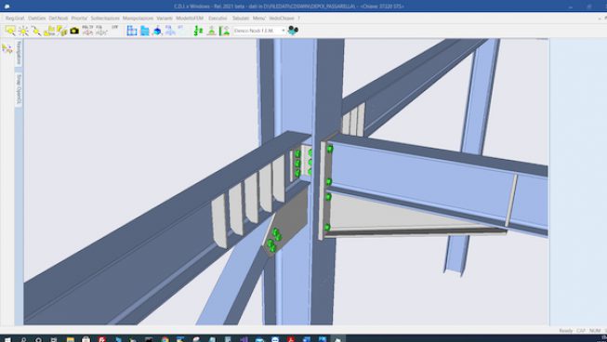
Task: Open the VedoChiave menu
Action: tap(282, 19)
